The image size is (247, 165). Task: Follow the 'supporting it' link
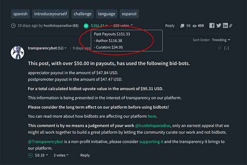(151, 141)
